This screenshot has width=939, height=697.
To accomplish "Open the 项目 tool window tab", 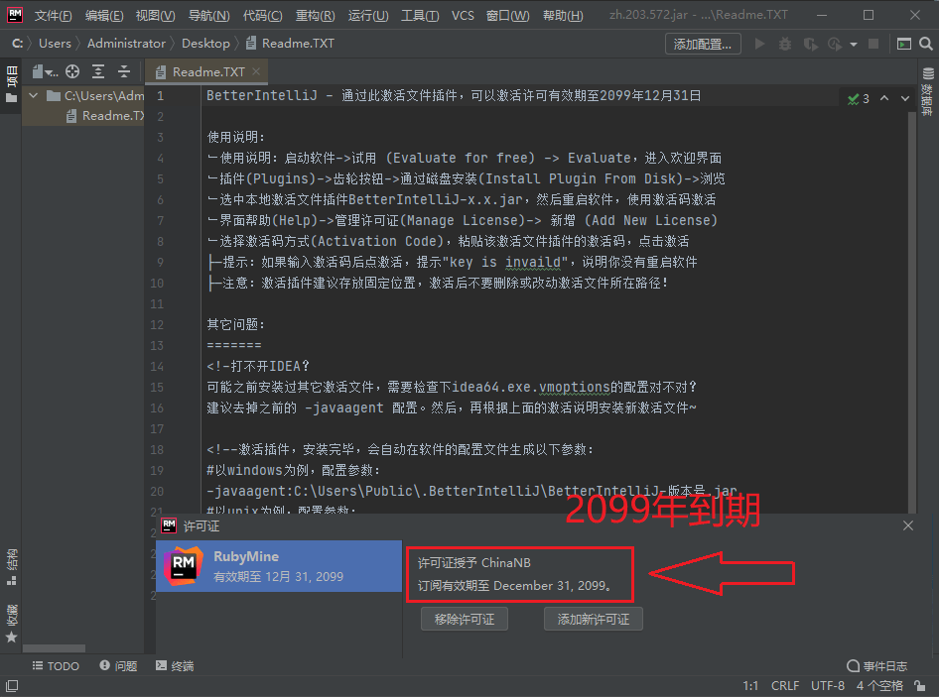I will 11,83.
